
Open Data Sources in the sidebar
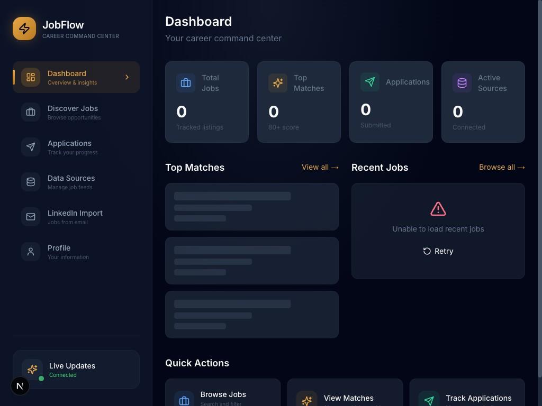[76, 182]
